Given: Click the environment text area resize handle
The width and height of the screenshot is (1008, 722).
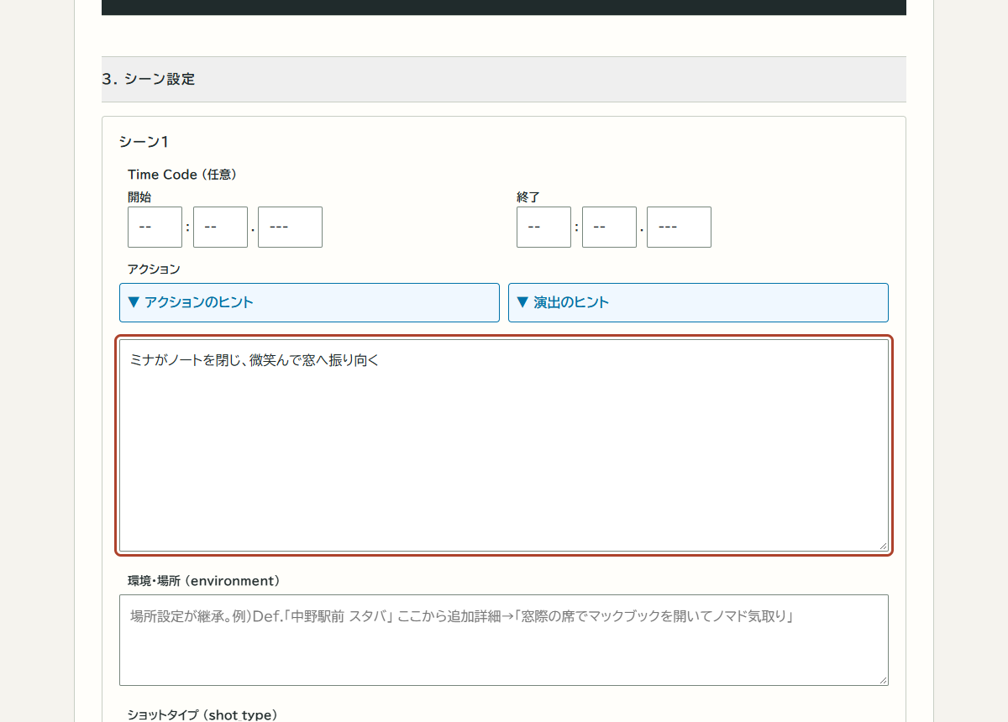Looking at the screenshot, I should (x=882, y=679).
